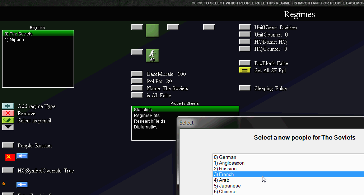
Task: Click the gray button for HQName: HQ
Action: click(x=245, y=42)
